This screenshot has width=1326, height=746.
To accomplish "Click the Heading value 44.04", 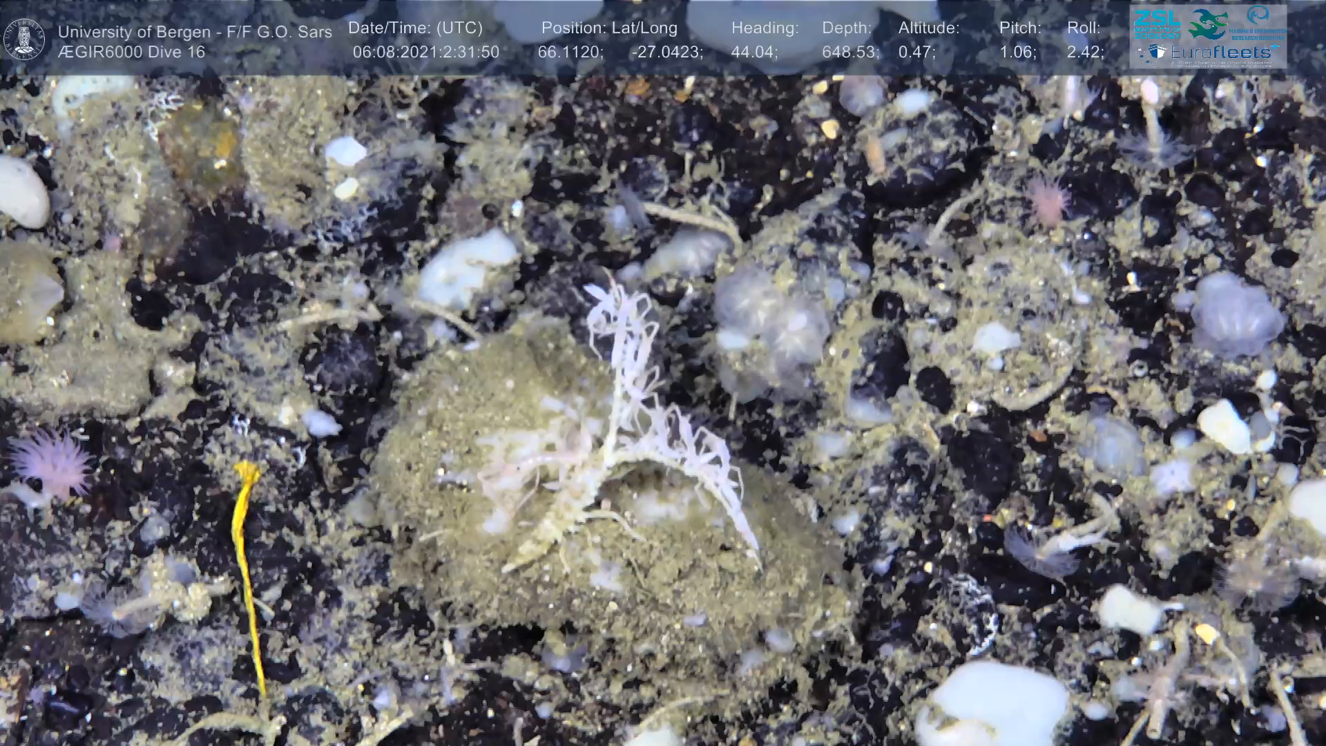I will point(754,52).
